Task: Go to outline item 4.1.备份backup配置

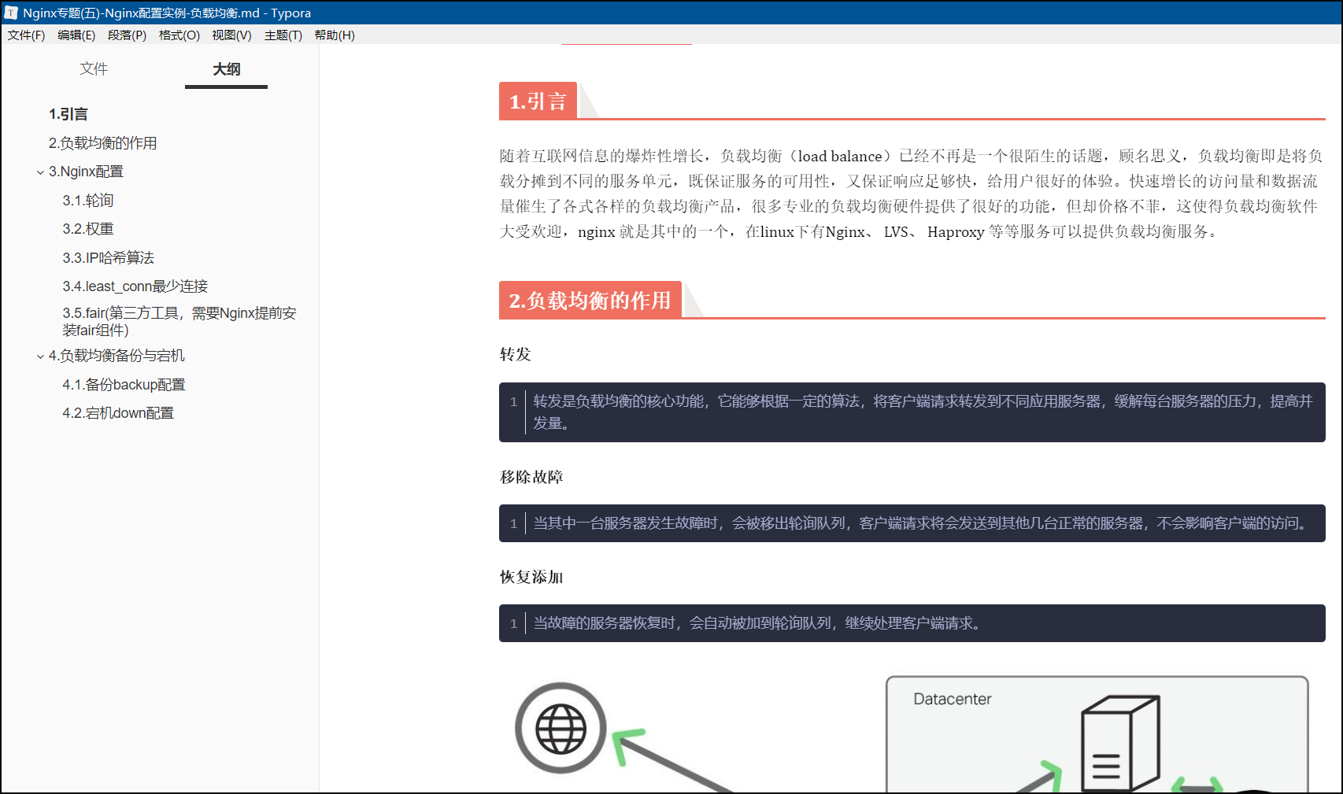Action: coord(124,385)
